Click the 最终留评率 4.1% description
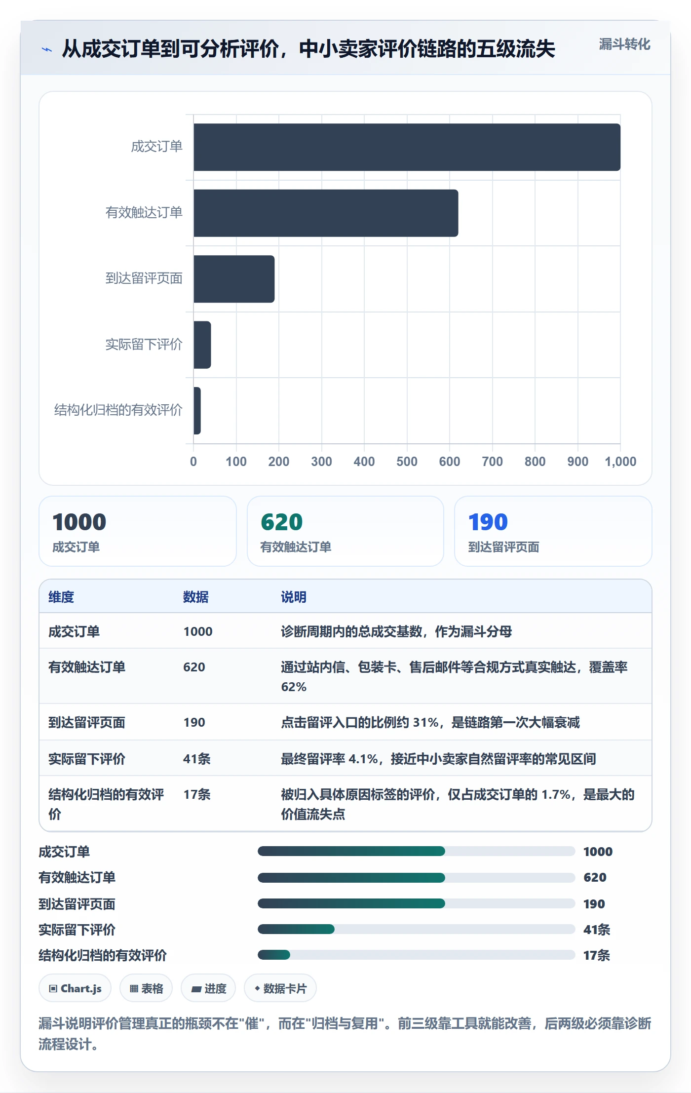The width and height of the screenshot is (691, 1093). pos(438,759)
